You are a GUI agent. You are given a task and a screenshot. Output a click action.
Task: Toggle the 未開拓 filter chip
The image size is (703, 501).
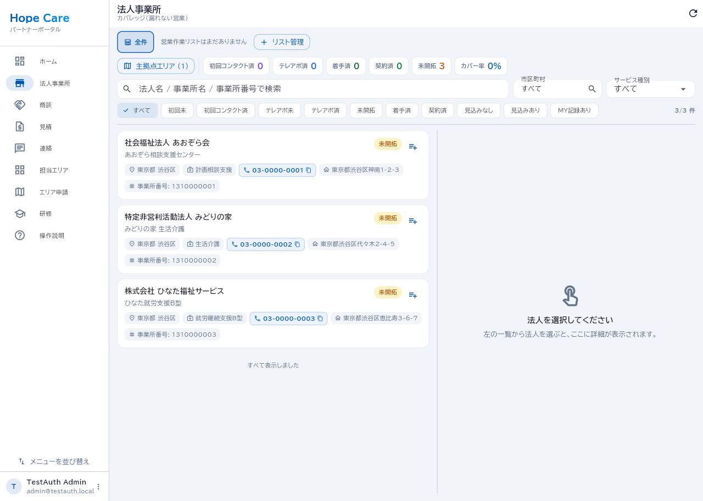pos(366,110)
